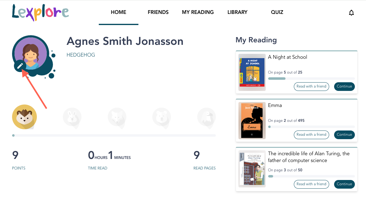
Task: Open A Night at School cover thumbnail
Action: 252,72
